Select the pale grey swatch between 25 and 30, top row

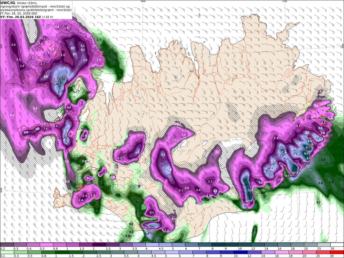click(324, 245)
